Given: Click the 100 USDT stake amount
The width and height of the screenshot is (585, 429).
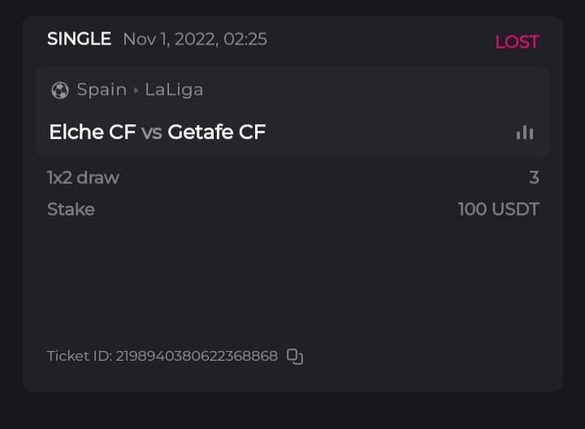Looking at the screenshot, I should (498, 210).
